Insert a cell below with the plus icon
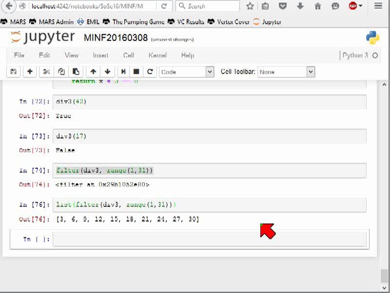Image resolution: width=390 pixels, height=293 pixels. pos(30,72)
